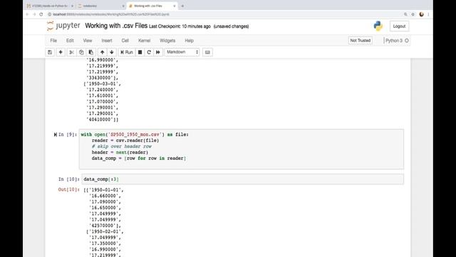Open the browser three-dot menu
Image resolution: width=456 pixels, height=257 pixels.
428,14
